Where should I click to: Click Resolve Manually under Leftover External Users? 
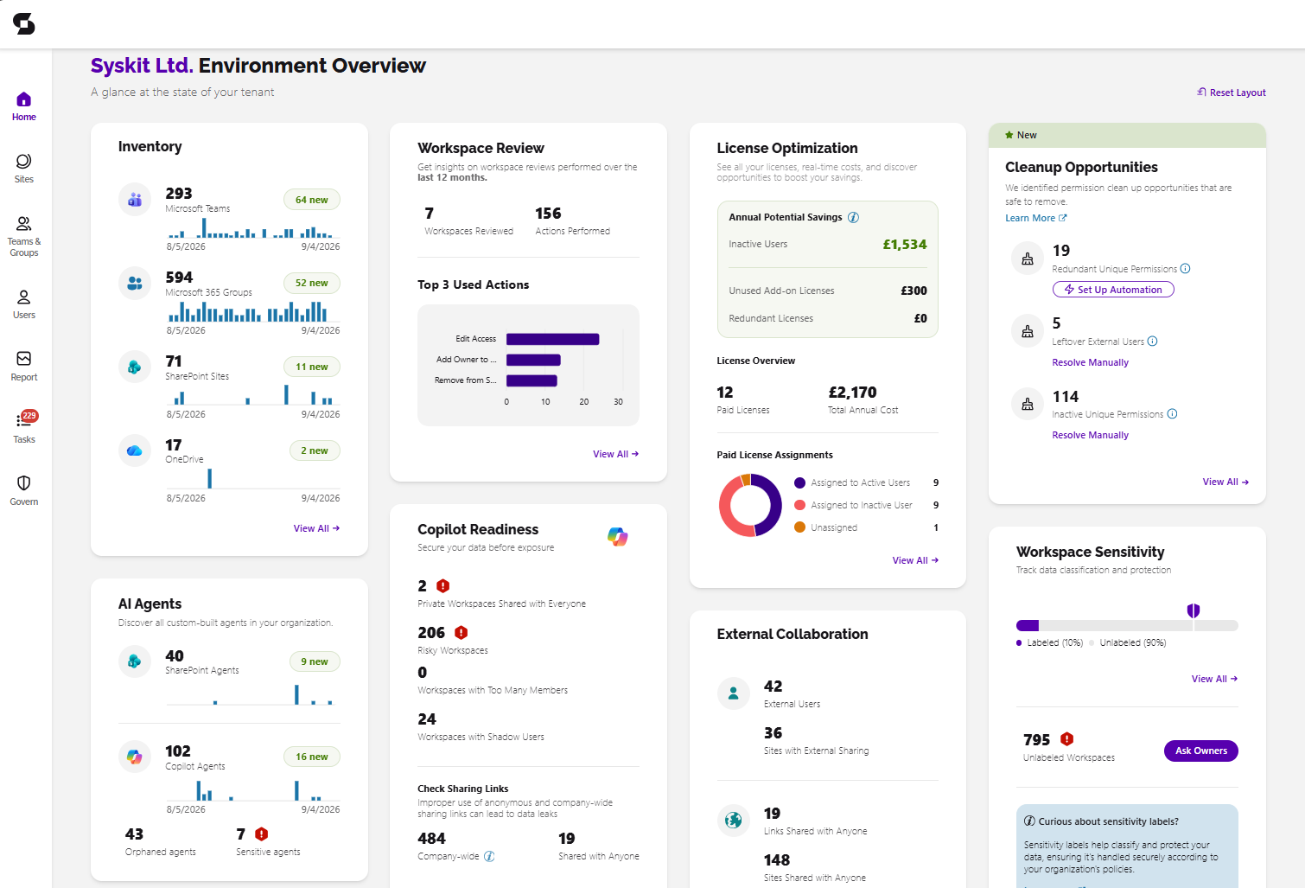(1091, 362)
